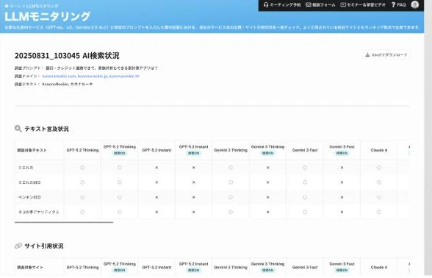Click ○ in ネコの手アナリティクス row, plain GPT-5.2 Thinking
This screenshot has width=432, height=278.
coord(82,212)
